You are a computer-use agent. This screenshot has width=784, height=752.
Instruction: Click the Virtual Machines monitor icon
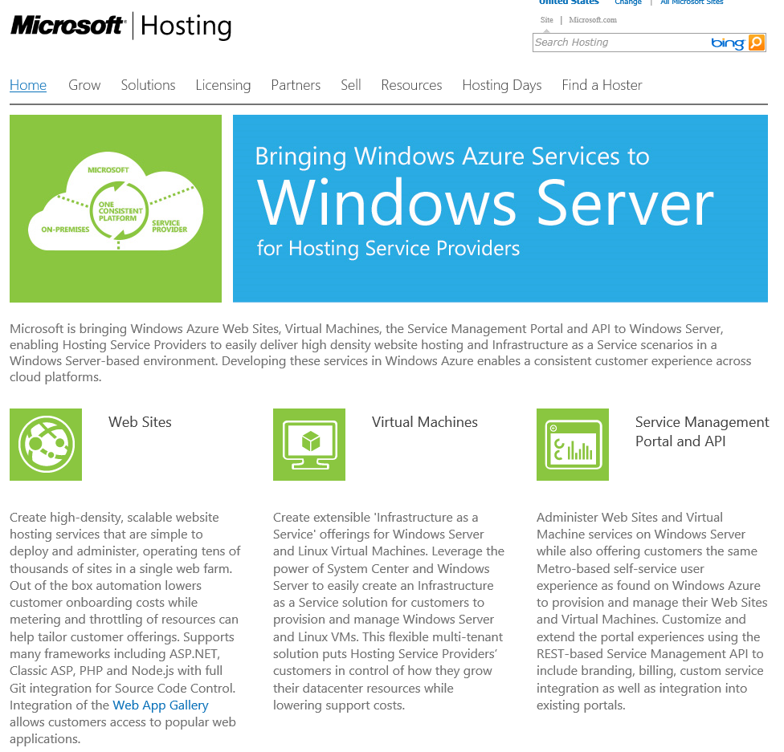[x=309, y=444]
